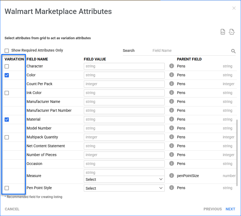The height and width of the screenshot is (216, 241).
Task: Click info icon for Pen Point Style
Action: click(172, 188)
